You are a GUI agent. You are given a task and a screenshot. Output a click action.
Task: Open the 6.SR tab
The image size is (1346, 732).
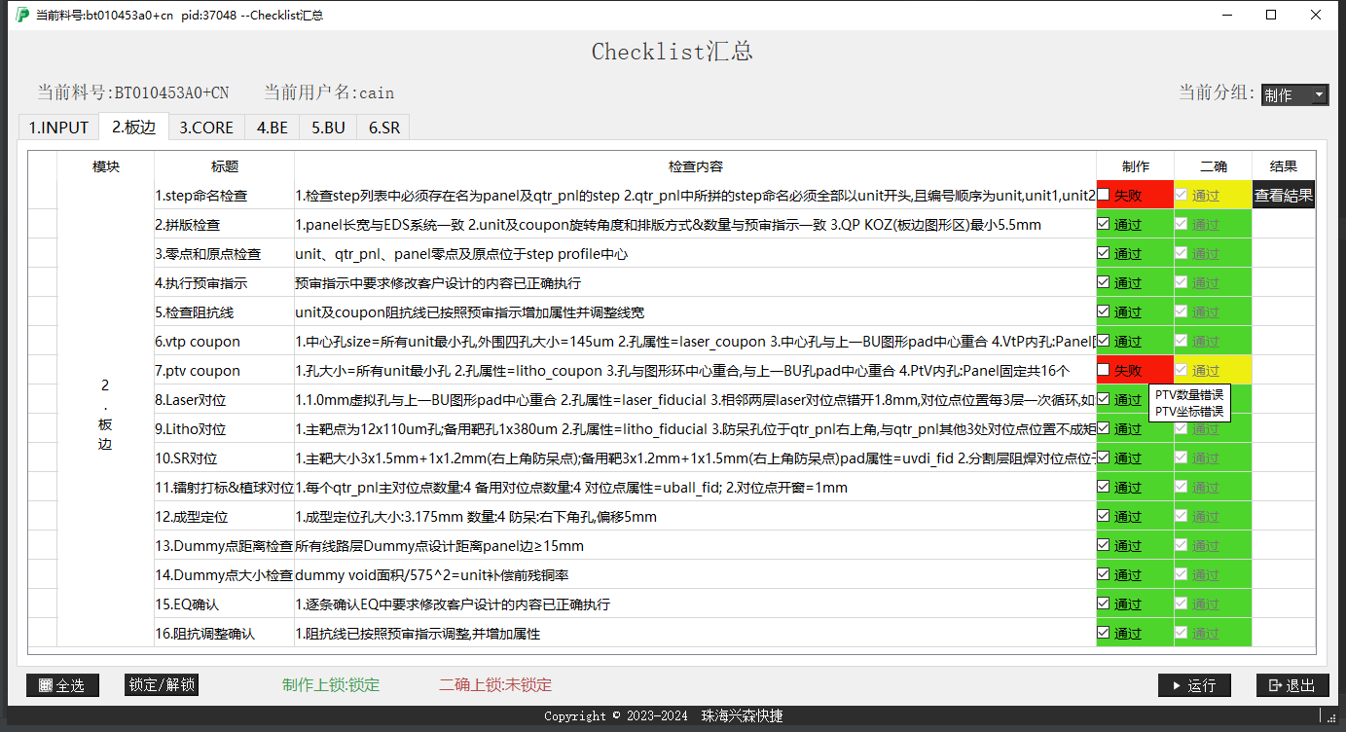click(x=382, y=127)
